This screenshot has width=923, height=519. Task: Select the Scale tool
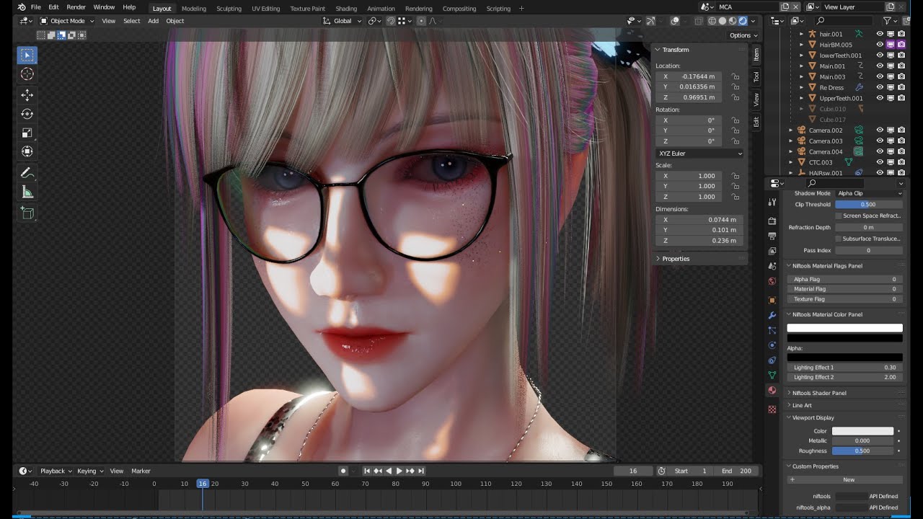coord(27,133)
